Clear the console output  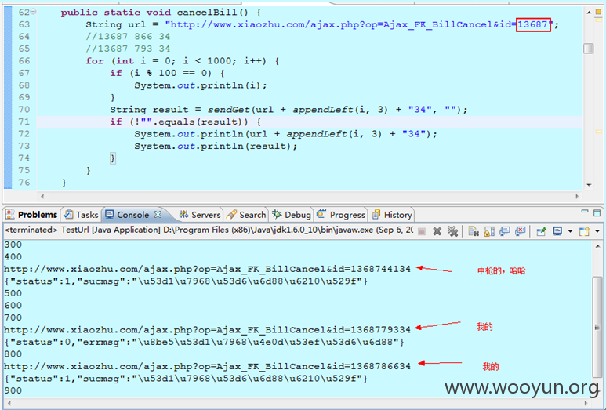tap(474, 231)
